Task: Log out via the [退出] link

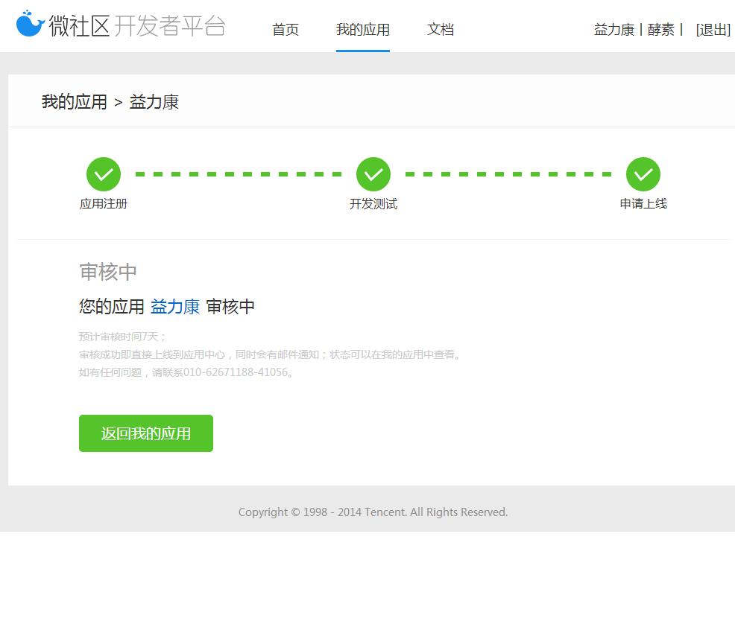Action: (713, 30)
